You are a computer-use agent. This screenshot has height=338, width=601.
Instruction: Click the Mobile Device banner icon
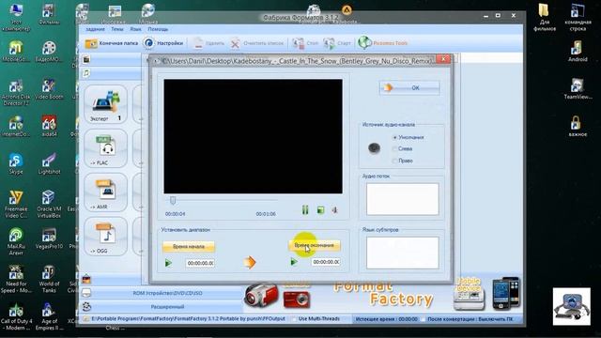tap(469, 294)
